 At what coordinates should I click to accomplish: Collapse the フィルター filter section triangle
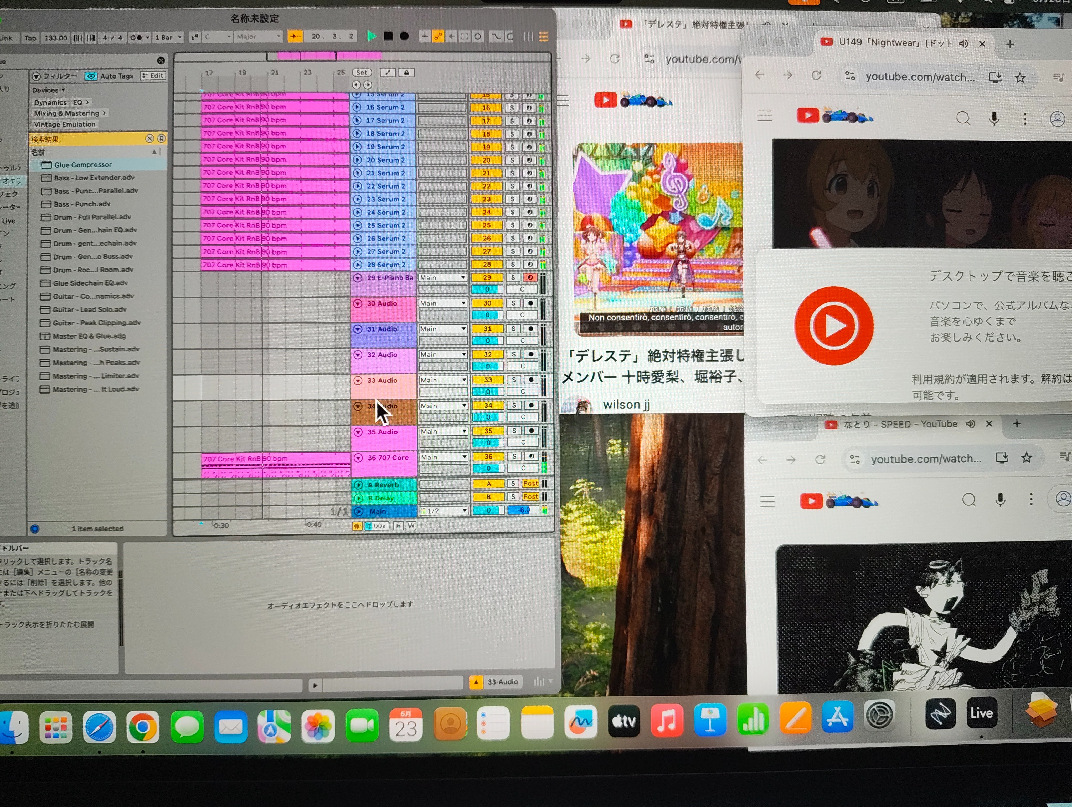[36, 76]
